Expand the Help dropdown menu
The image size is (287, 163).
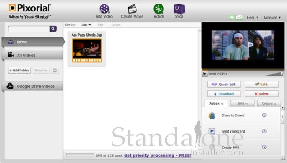pyautogui.click(x=253, y=18)
